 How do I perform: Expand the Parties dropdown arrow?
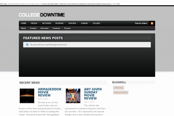click(x=77, y=23)
